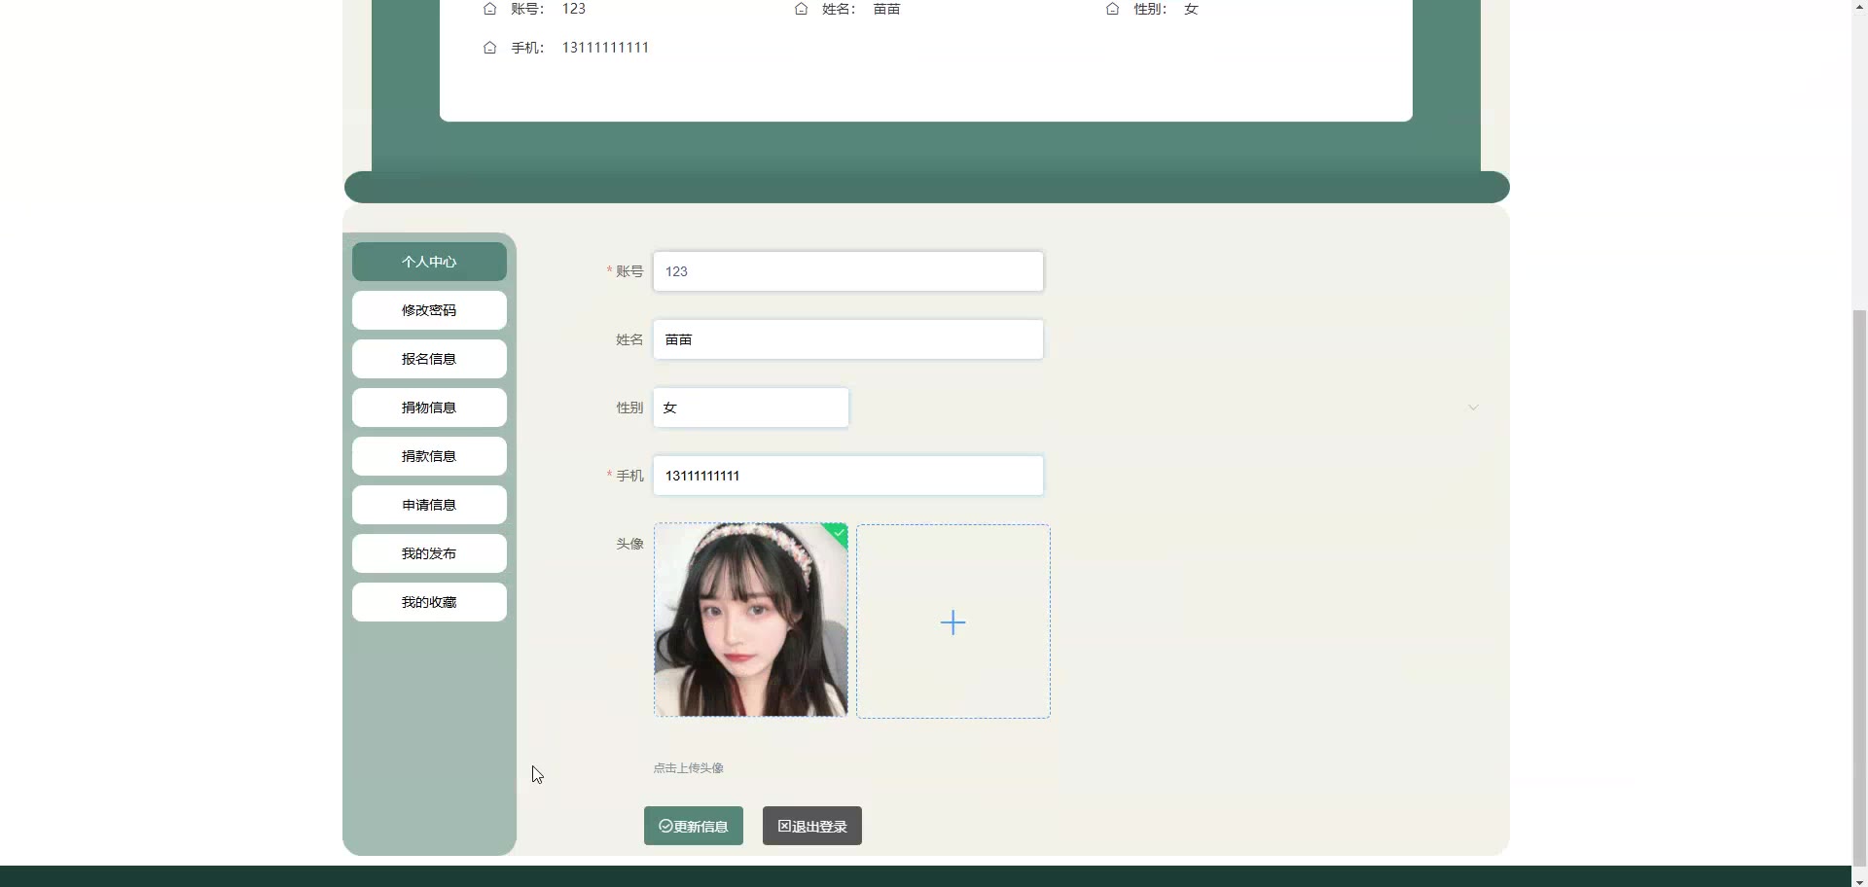Expand the gender select arrow chevron
Screen dimensions: 1868x887
click(x=1473, y=408)
